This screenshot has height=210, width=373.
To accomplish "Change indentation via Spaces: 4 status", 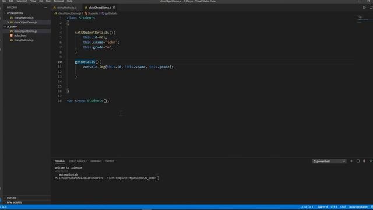I will coord(322,207).
